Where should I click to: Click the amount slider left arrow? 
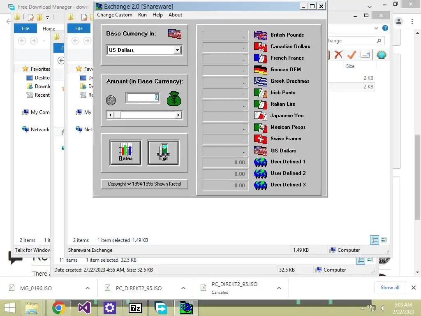(x=110, y=115)
